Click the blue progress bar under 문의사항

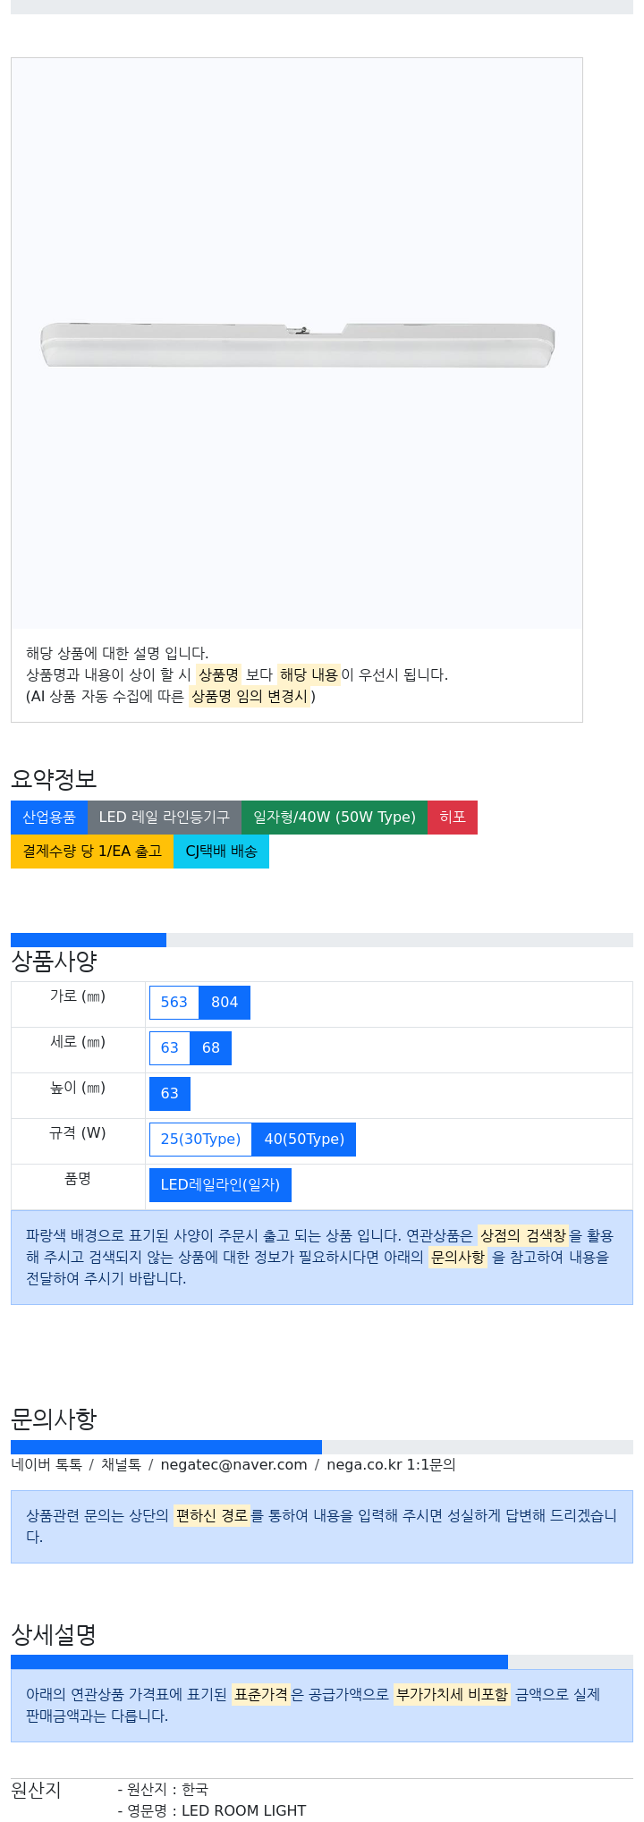(x=166, y=1447)
